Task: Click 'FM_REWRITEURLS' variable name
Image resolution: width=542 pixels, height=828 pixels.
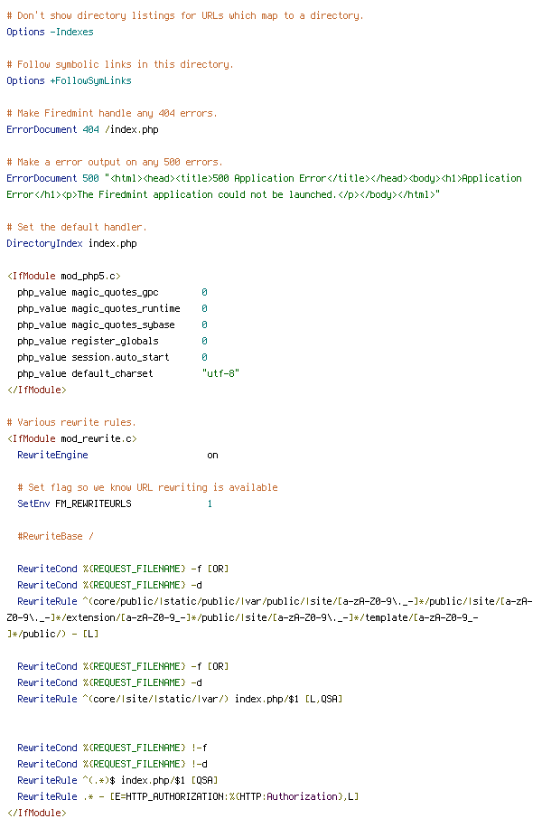Action: click(93, 503)
